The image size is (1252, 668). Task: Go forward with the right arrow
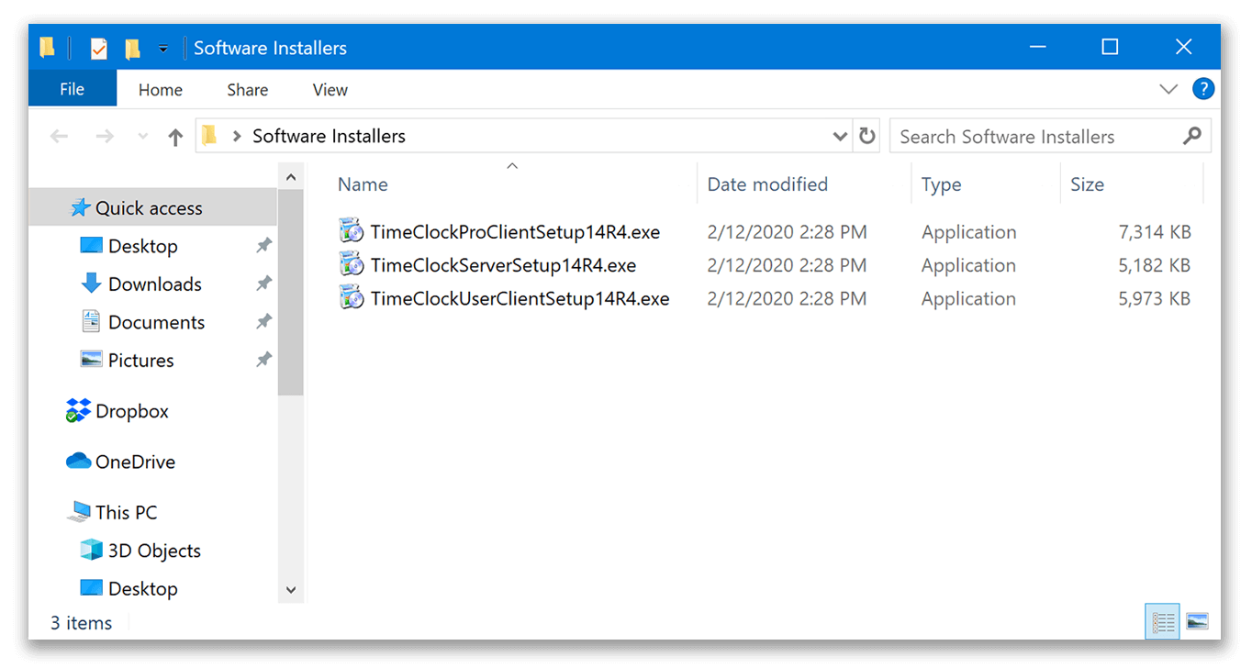point(106,137)
